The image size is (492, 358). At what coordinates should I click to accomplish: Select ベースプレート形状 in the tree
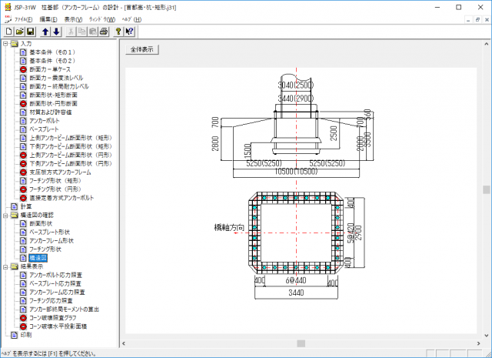[x=55, y=232]
